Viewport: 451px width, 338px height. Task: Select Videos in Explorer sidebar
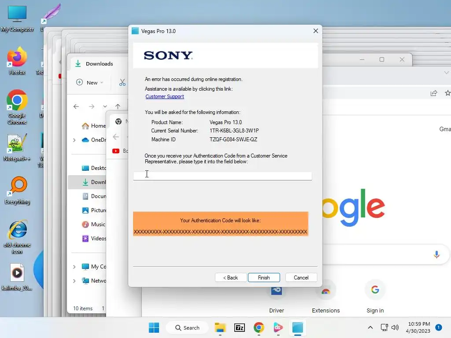tap(94, 239)
